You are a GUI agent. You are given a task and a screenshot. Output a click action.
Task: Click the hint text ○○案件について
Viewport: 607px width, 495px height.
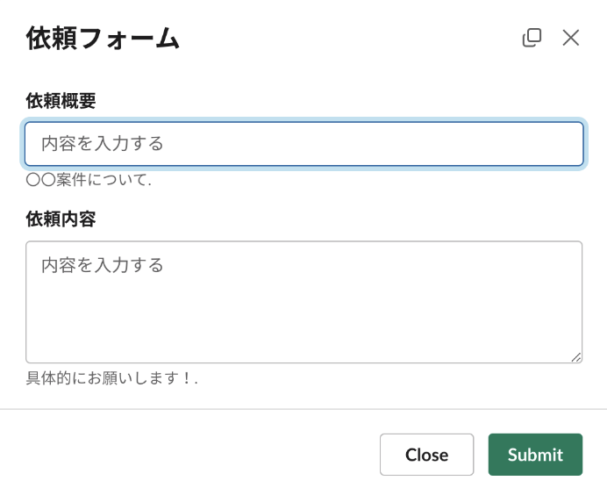coord(89,180)
